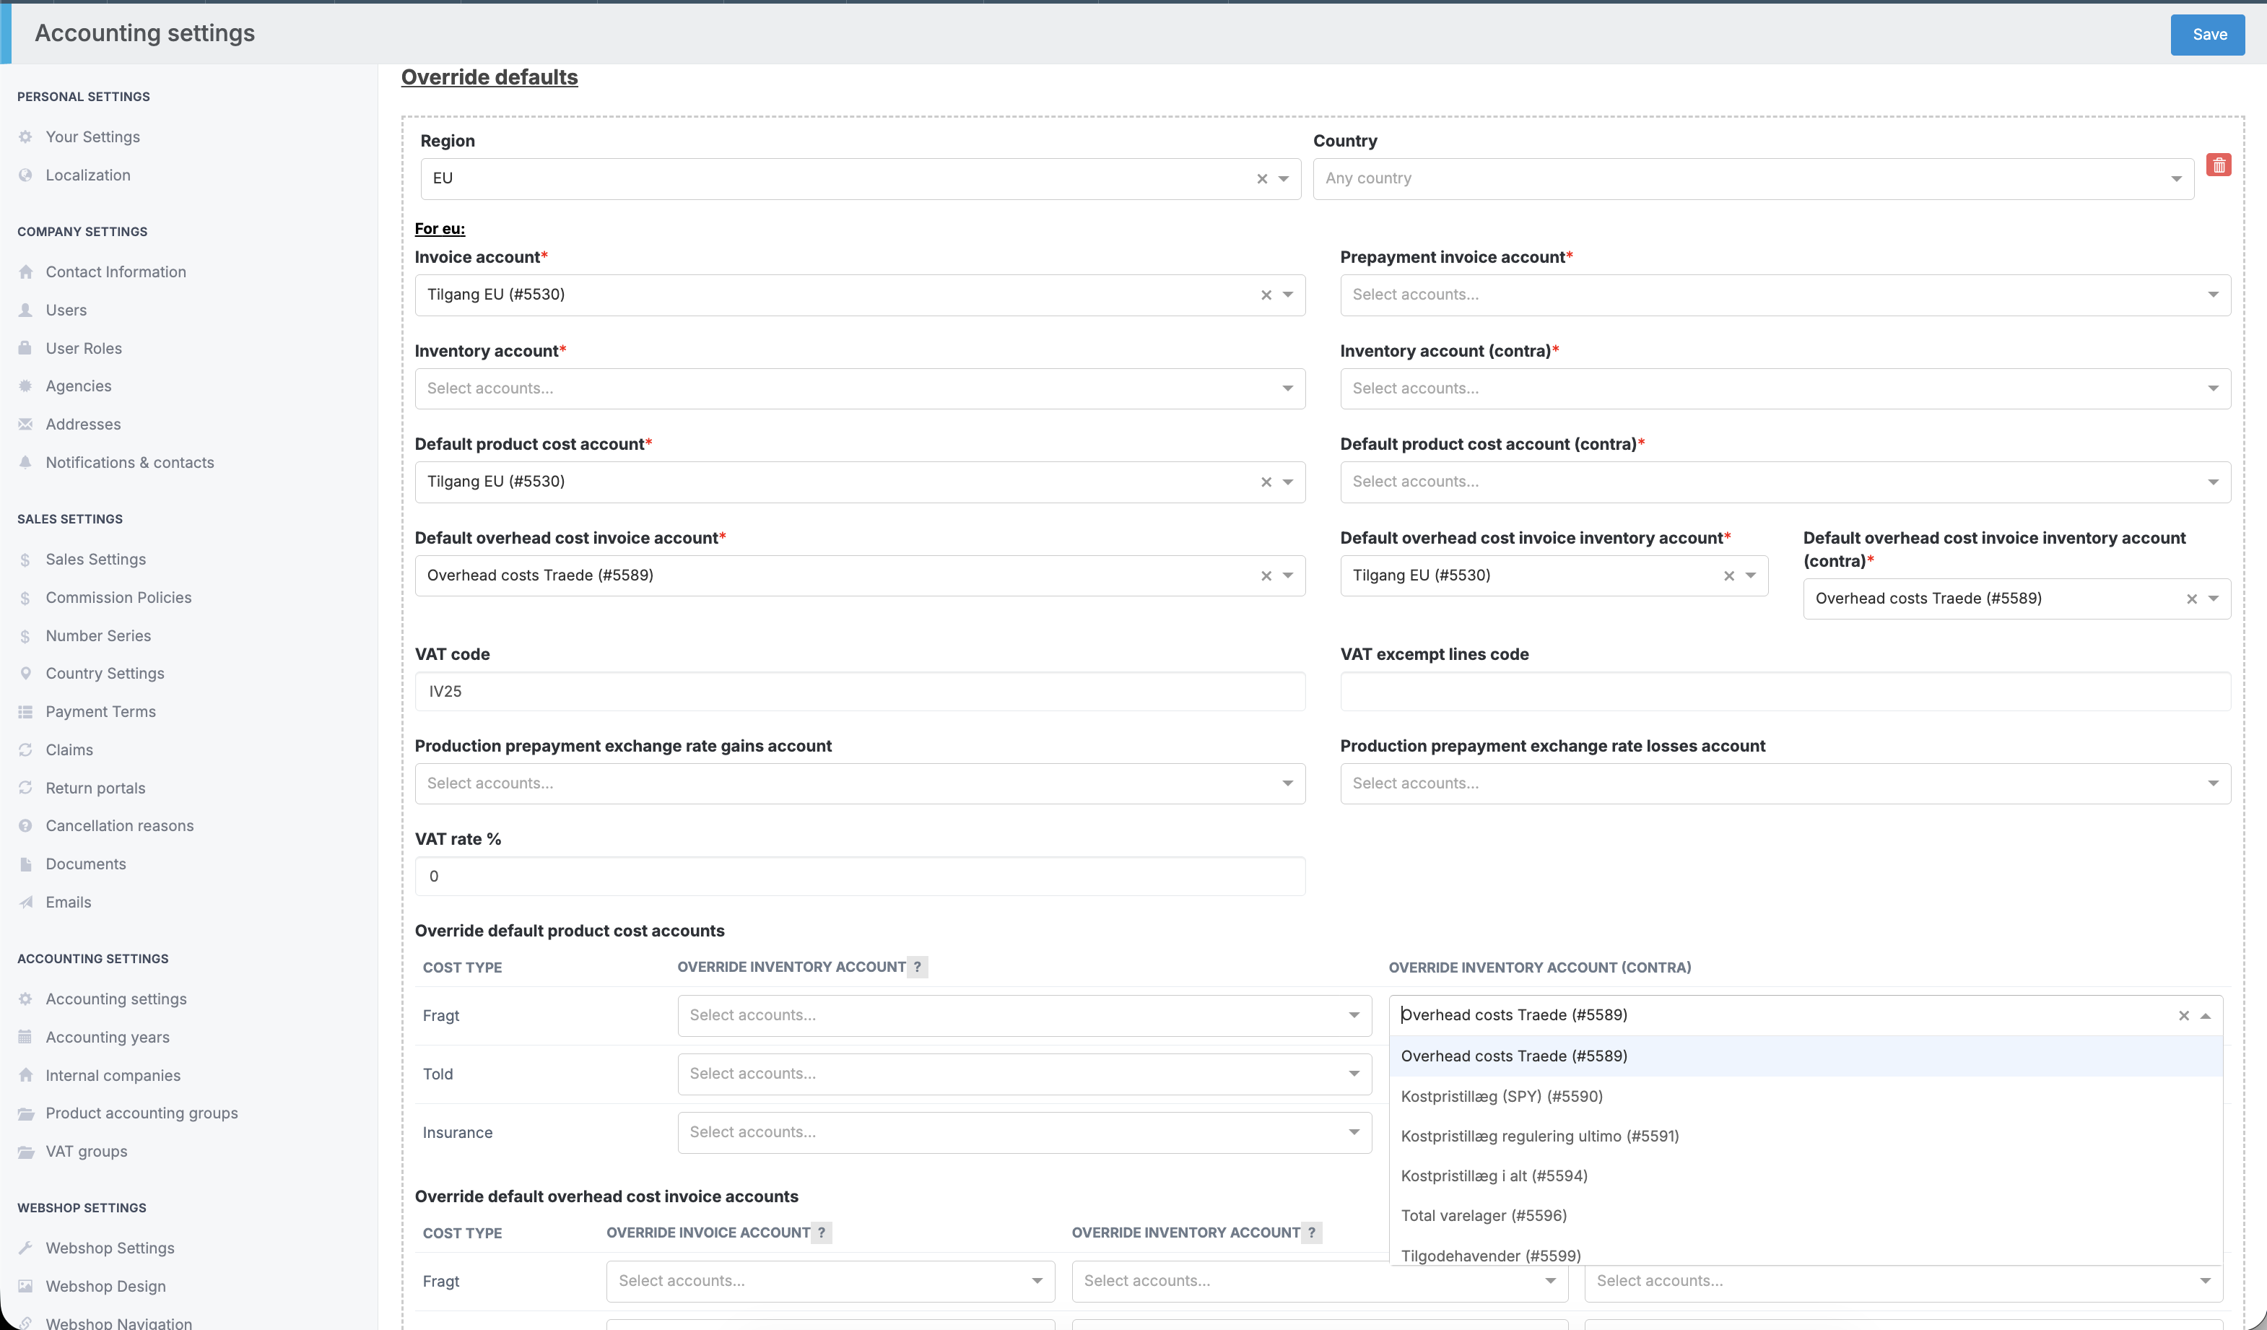The width and height of the screenshot is (2267, 1330).
Task: Open Product accounting groups settings
Action: (142, 1112)
